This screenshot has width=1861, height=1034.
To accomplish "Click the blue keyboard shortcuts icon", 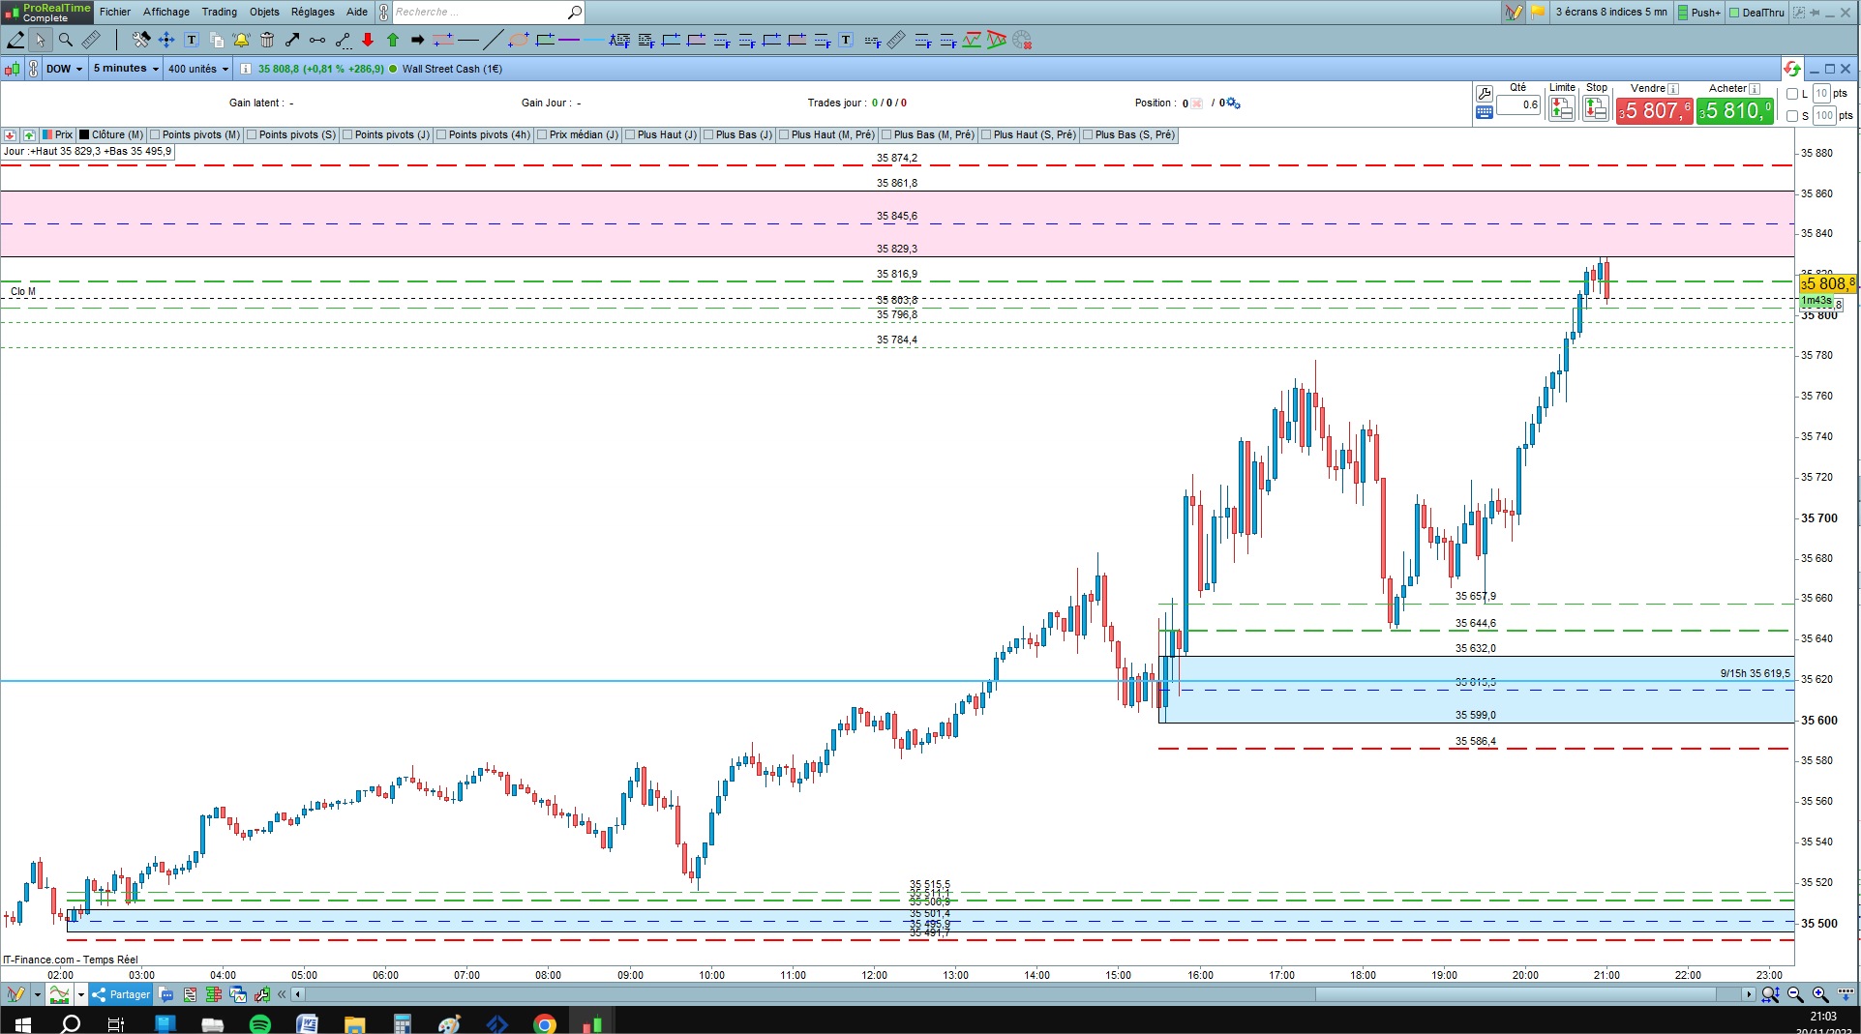I will point(1485,113).
